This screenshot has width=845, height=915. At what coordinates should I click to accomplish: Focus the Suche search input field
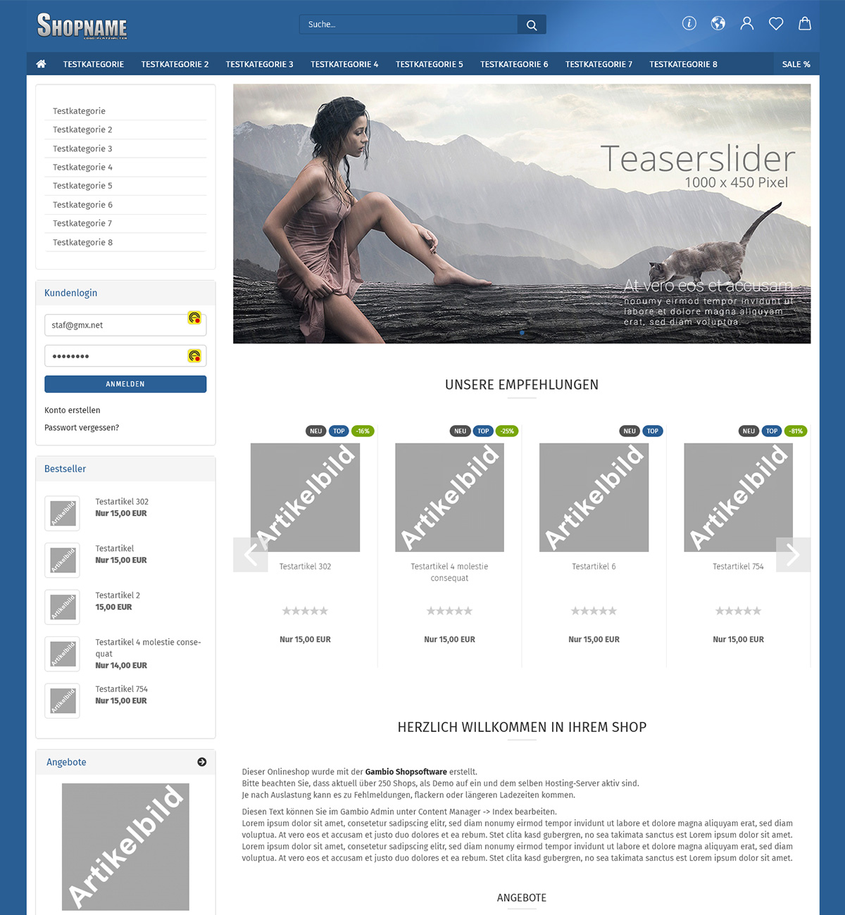point(408,25)
